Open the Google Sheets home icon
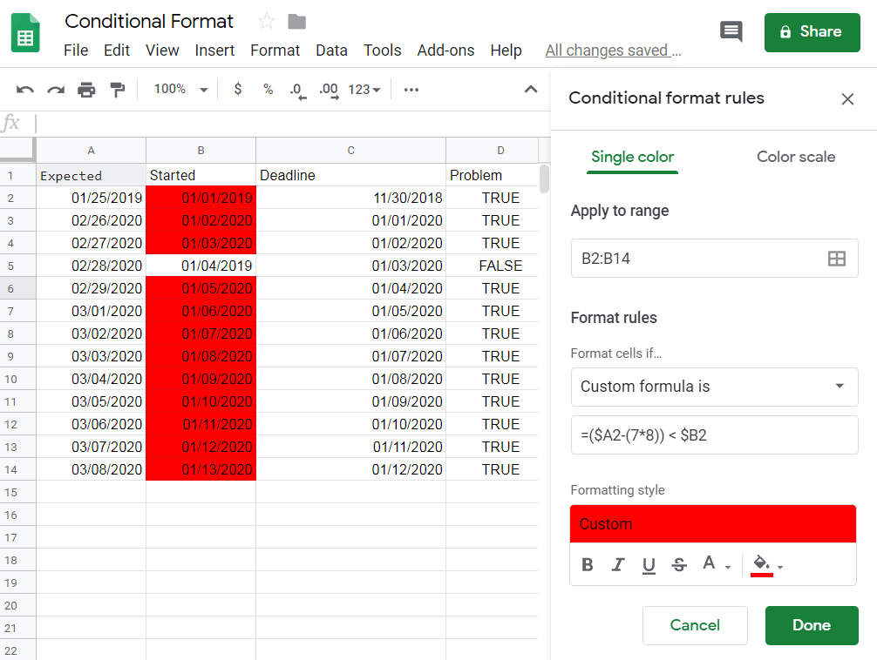Viewport: 877px width, 660px height. pos(25,32)
